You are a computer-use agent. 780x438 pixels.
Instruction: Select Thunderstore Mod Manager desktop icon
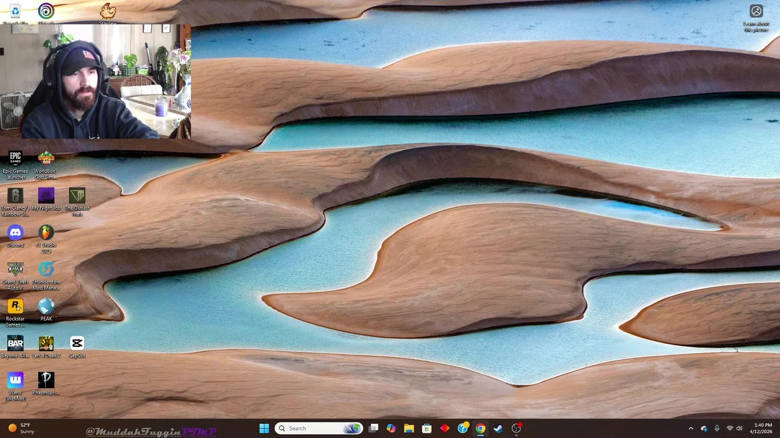click(46, 277)
